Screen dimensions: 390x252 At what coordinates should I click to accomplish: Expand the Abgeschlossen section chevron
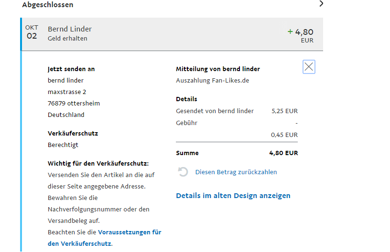point(321,4)
